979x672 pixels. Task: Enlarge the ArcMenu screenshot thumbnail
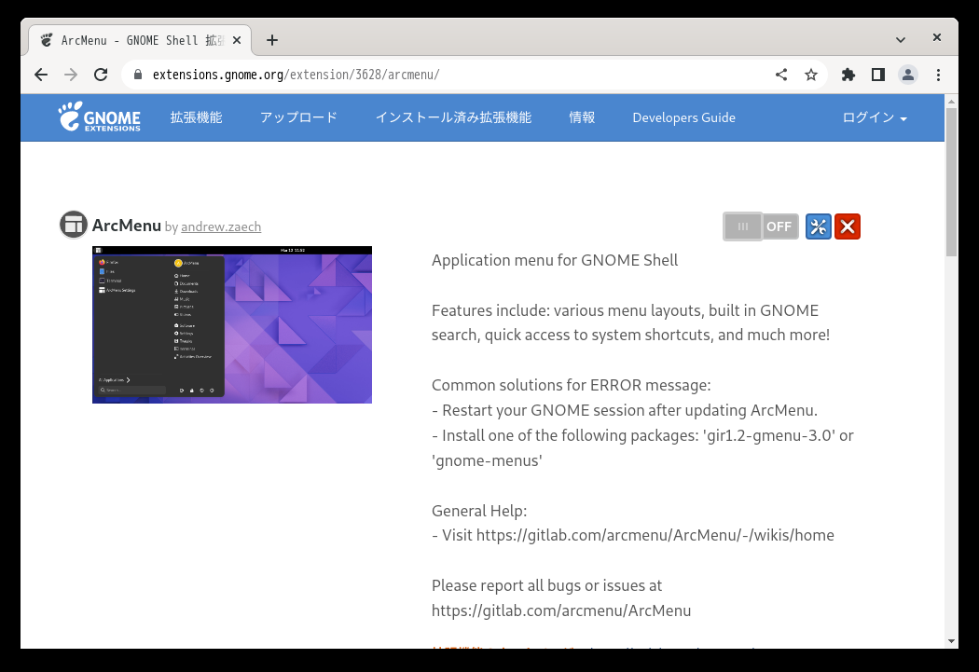pos(232,324)
